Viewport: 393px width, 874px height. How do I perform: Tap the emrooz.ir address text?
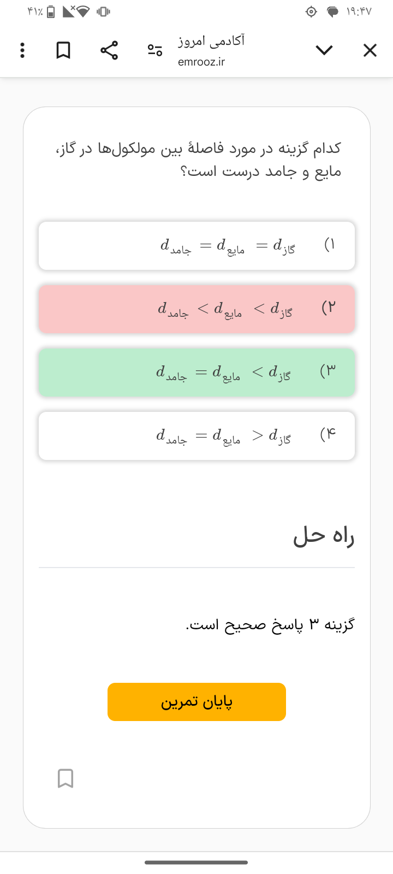[x=201, y=62]
